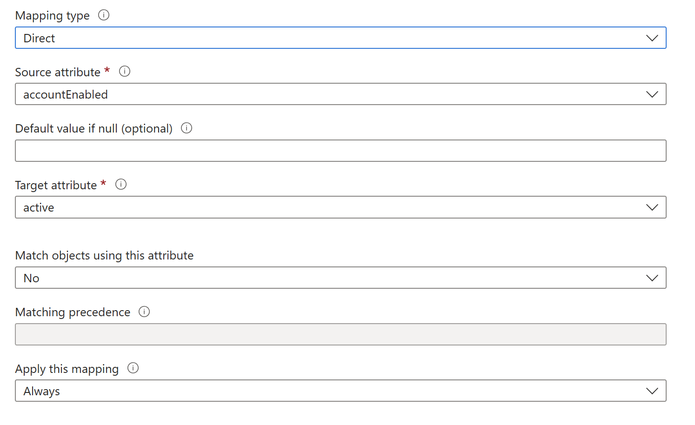The height and width of the screenshot is (425, 695).
Task: Show Matching precedence info tooltip icon
Action: pos(144,312)
